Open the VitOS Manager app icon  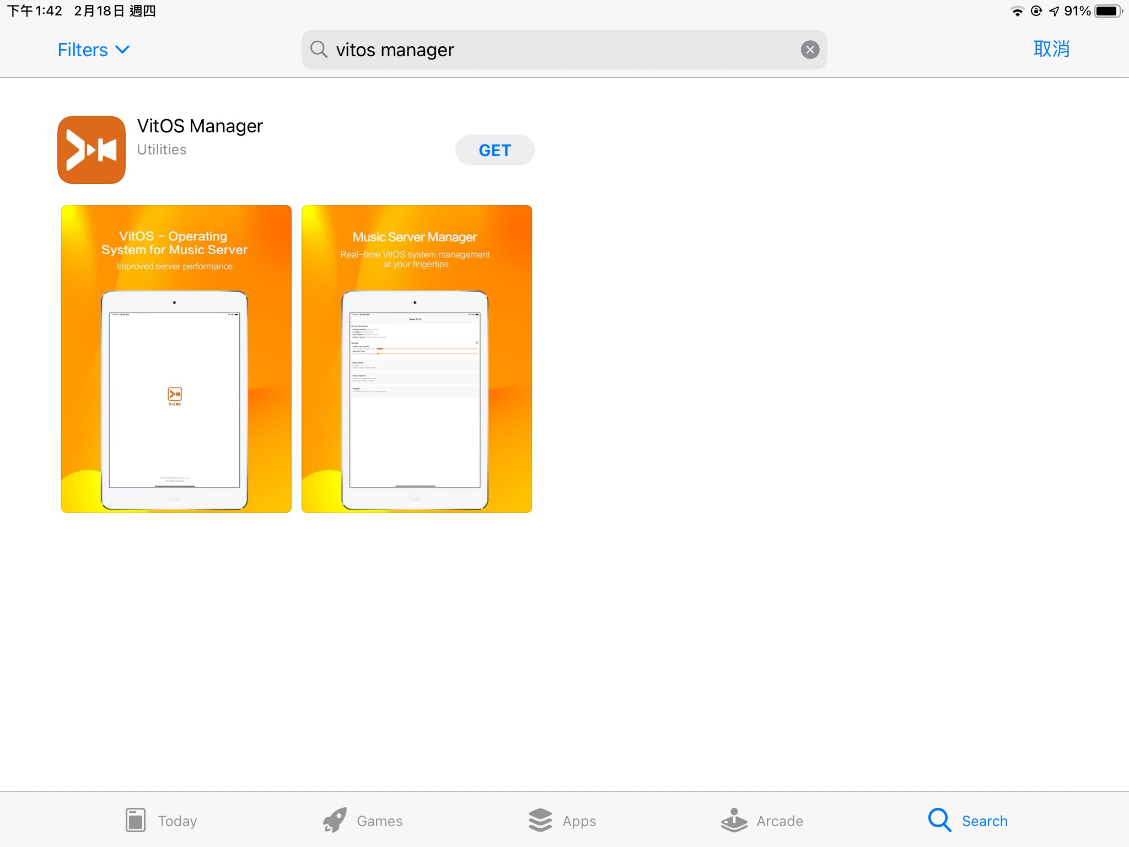coord(92,150)
